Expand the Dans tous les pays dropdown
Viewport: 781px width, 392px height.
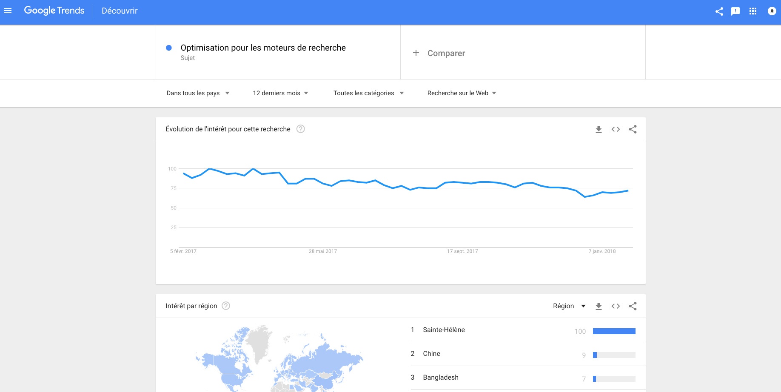pos(198,93)
